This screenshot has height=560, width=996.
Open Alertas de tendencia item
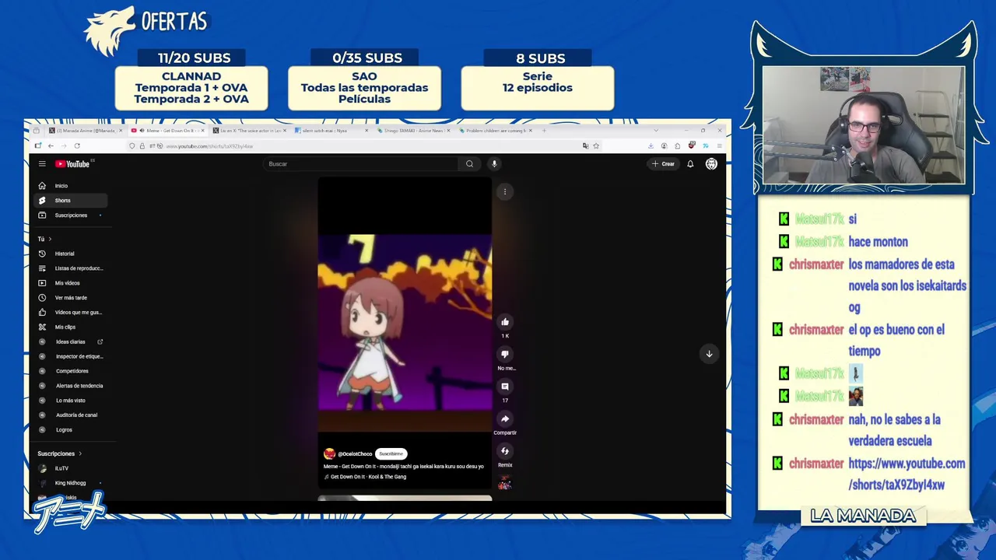click(72, 386)
